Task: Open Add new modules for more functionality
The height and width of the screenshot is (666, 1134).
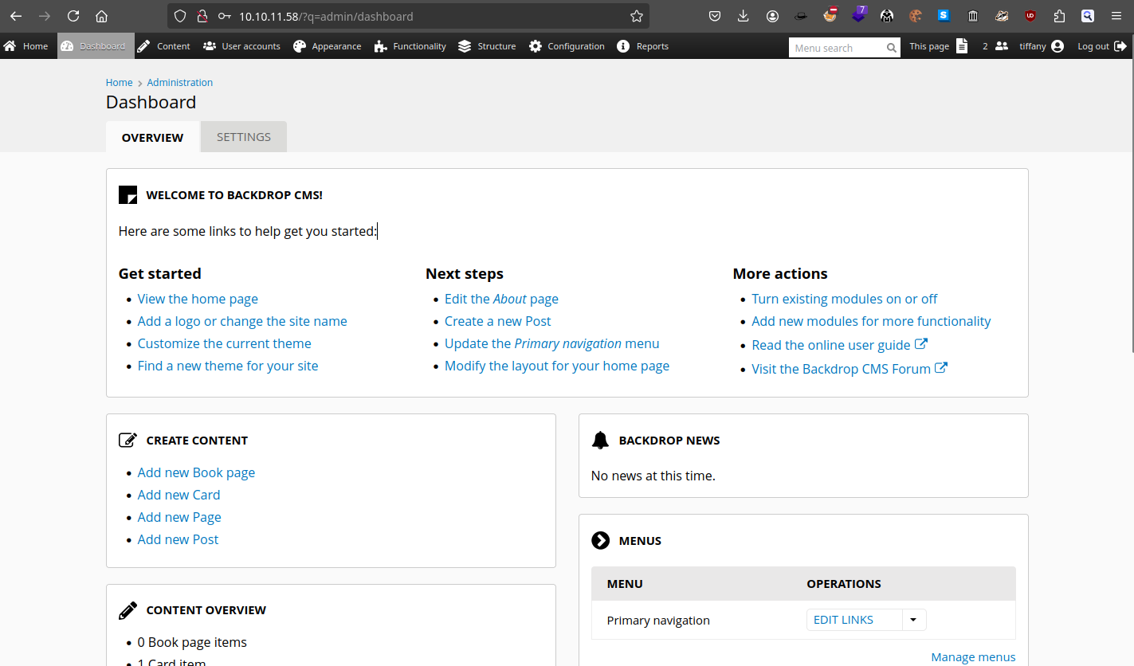Action: click(872, 321)
